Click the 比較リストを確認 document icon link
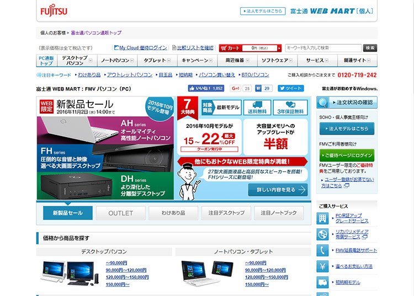The height and width of the screenshot is (296, 414). (x=193, y=48)
